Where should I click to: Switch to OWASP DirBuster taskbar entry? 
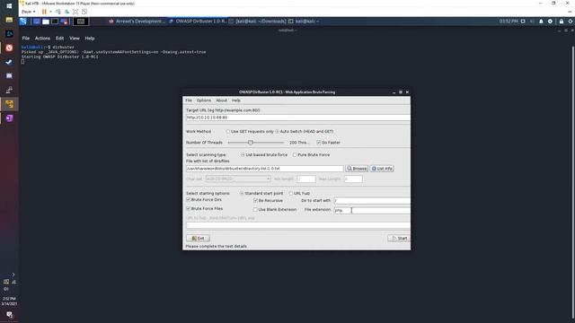coord(198,22)
